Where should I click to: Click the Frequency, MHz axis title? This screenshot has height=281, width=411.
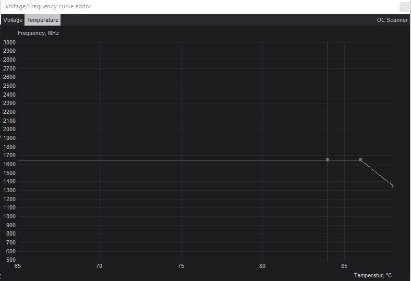(x=38, y=33)
